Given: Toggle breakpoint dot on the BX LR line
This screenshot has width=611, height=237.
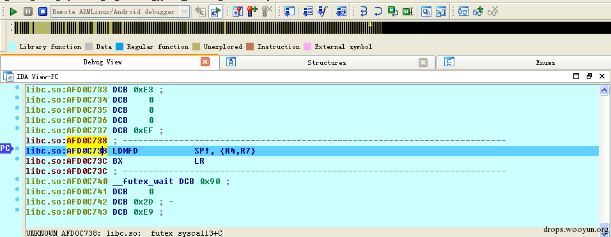Looking at the screenshot, I should pos(17,159).
